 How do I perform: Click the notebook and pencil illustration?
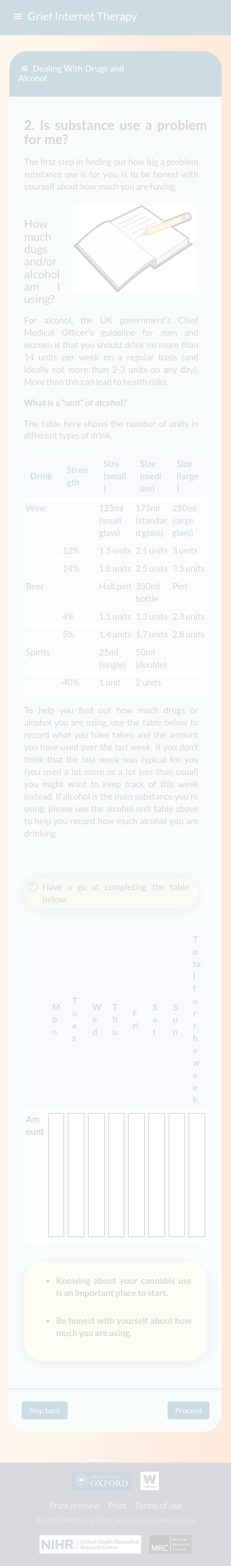pyautogui.click(x=133, y=249)
